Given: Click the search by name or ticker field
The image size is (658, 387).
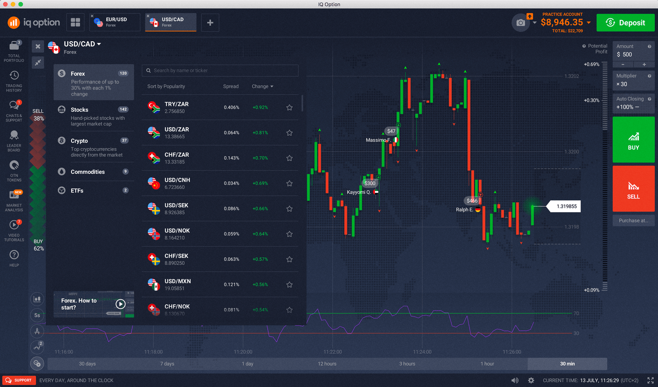Looking at the screenshot, I should [220, 70].
